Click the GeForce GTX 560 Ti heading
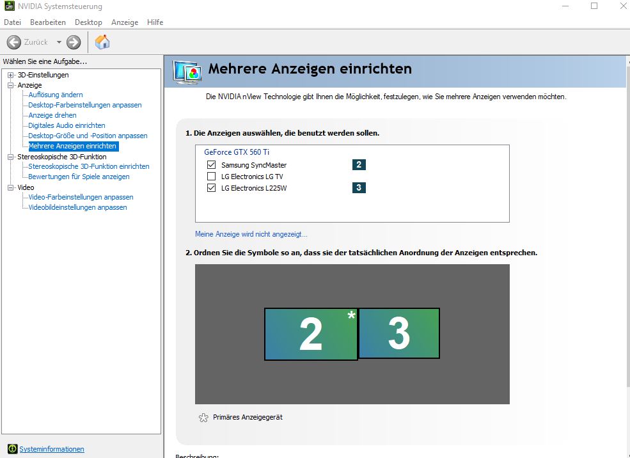The height and width of the screenshot is (458, 630). 237,152
